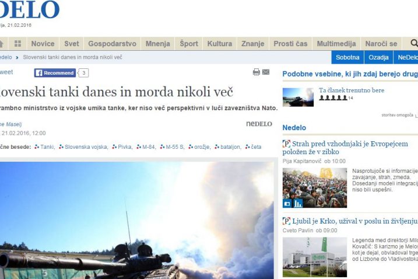Screen dimensions: 418x279
Task: Open Prosti čas menu item
Action: [290, 44]
